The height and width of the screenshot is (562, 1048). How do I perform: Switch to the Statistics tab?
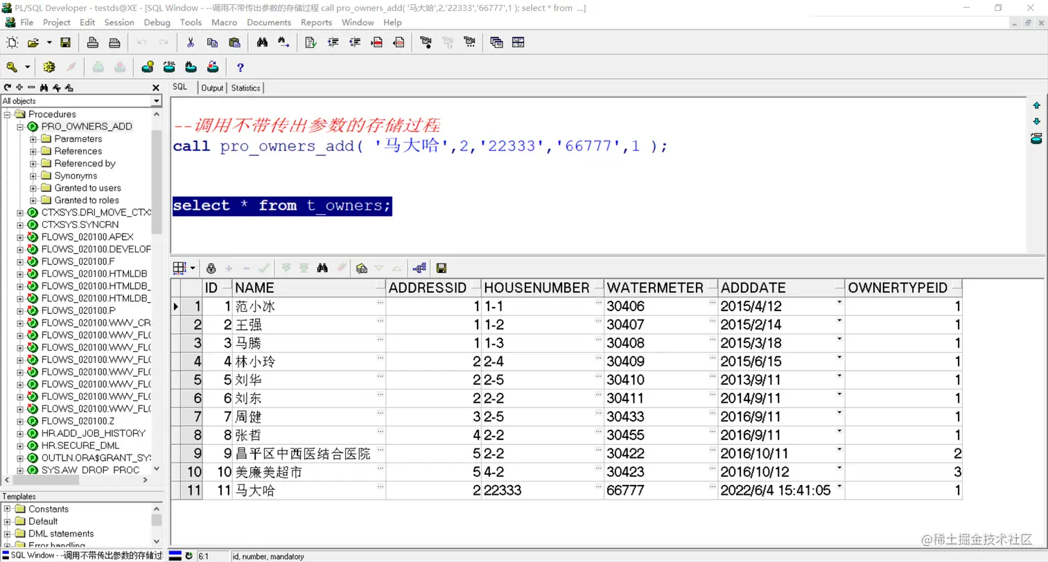click(246, 88)
